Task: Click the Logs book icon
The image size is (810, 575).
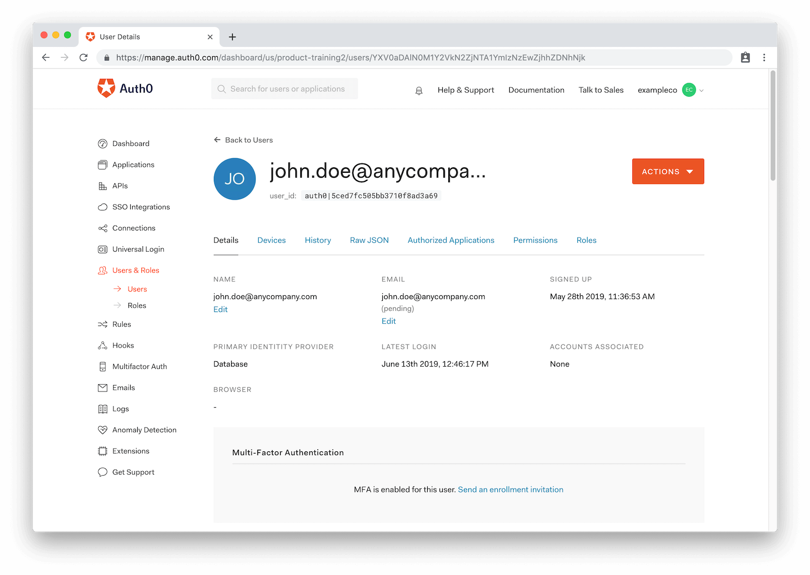Action: [103, 409]
